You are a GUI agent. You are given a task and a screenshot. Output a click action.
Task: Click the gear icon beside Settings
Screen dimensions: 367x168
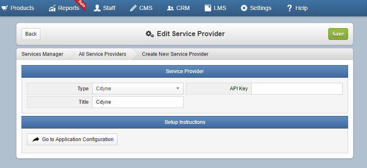click(244, 8)
